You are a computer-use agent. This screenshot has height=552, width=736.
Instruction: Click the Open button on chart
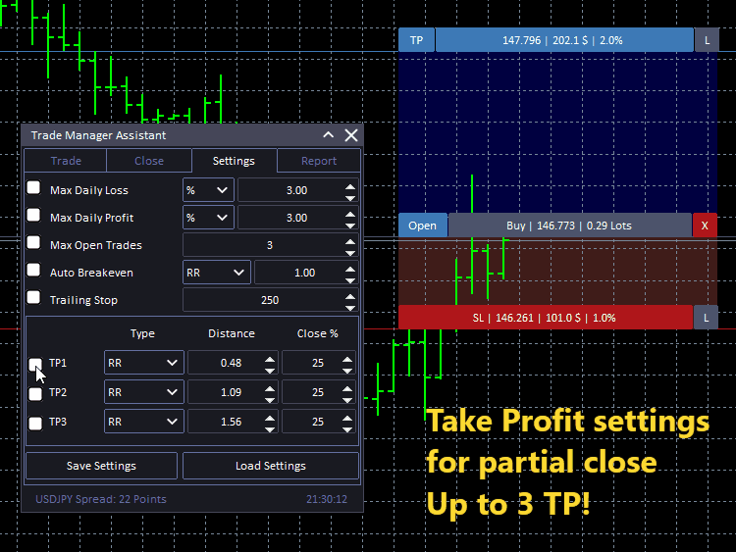pyautogui.click(x=422, y=226)
